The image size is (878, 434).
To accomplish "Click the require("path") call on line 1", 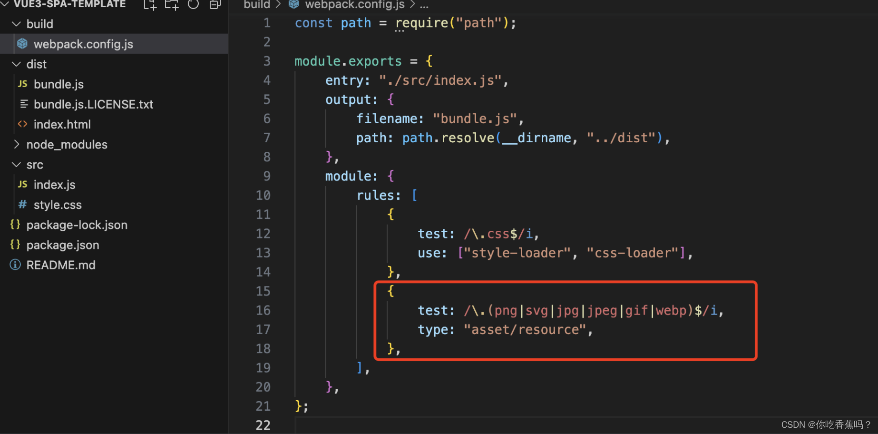I will coord(452,23).
